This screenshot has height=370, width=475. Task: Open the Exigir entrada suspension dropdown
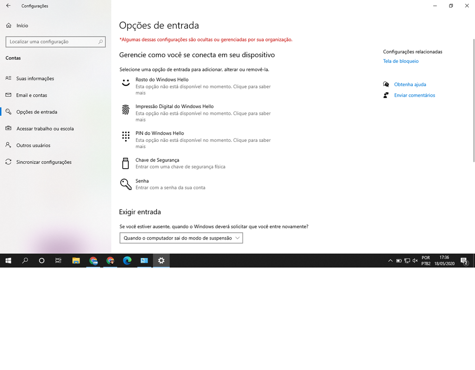click(181, 238)
